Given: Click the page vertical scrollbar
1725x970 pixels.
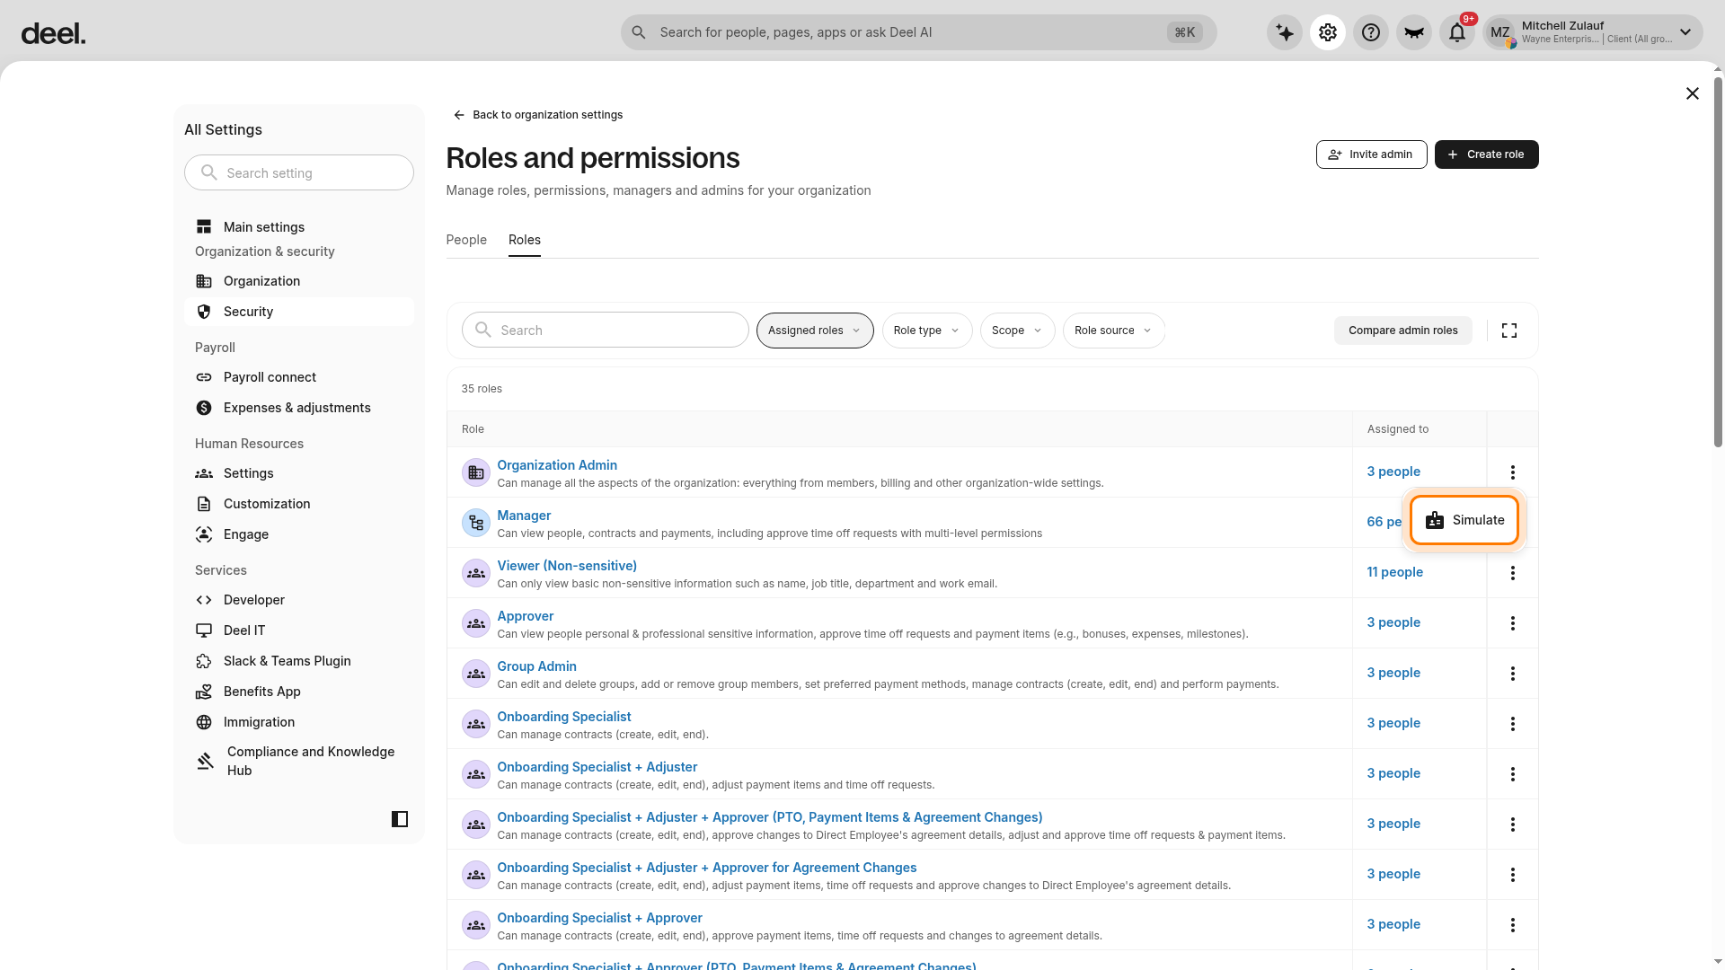Looking at the screenshot, I should coord(1718,260).
